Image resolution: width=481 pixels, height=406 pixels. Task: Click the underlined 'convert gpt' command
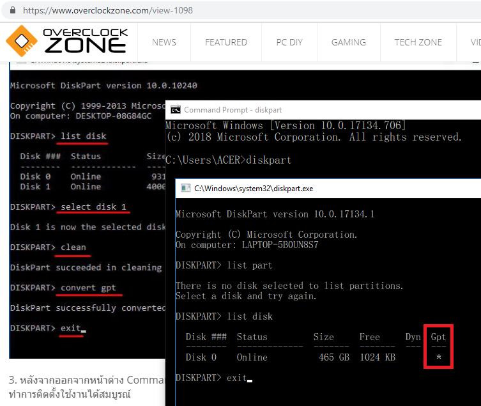tap(89, 288)
